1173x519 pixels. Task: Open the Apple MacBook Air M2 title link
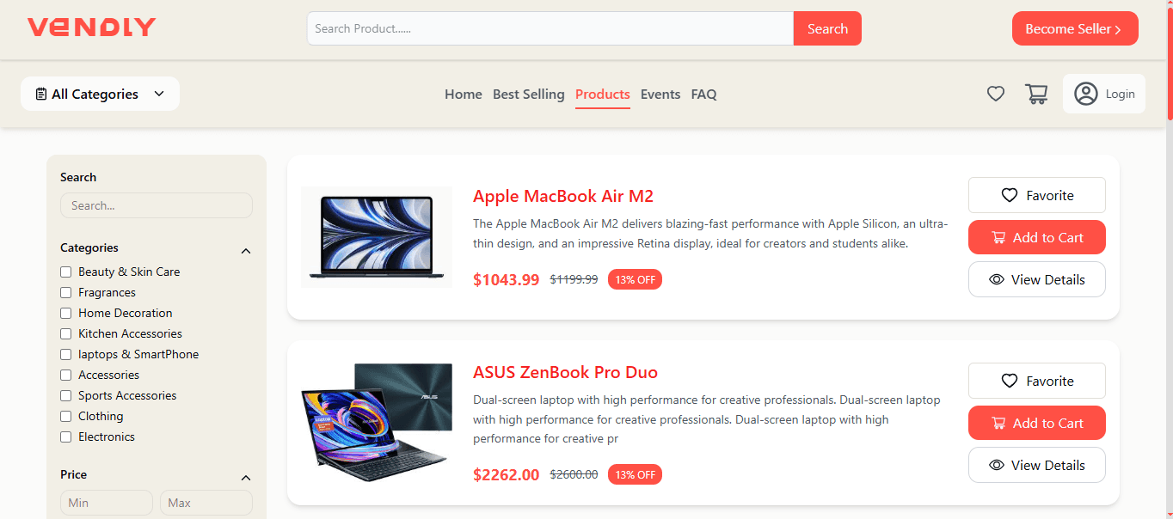(562, 196)
